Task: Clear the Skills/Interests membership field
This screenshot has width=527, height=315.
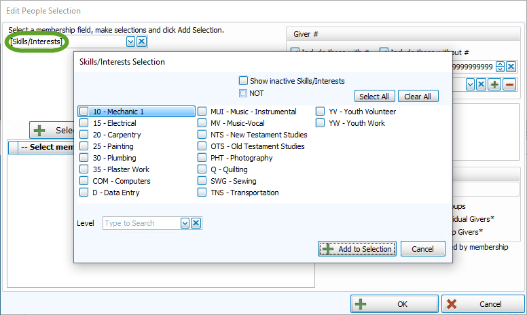Action: 141,42
